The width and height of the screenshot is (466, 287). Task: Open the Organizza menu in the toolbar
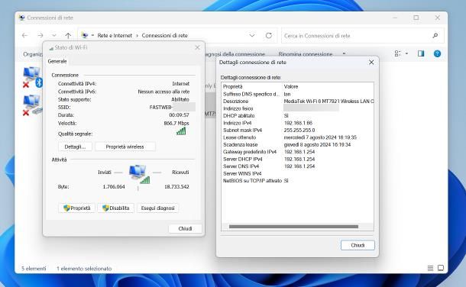point(33,54)
